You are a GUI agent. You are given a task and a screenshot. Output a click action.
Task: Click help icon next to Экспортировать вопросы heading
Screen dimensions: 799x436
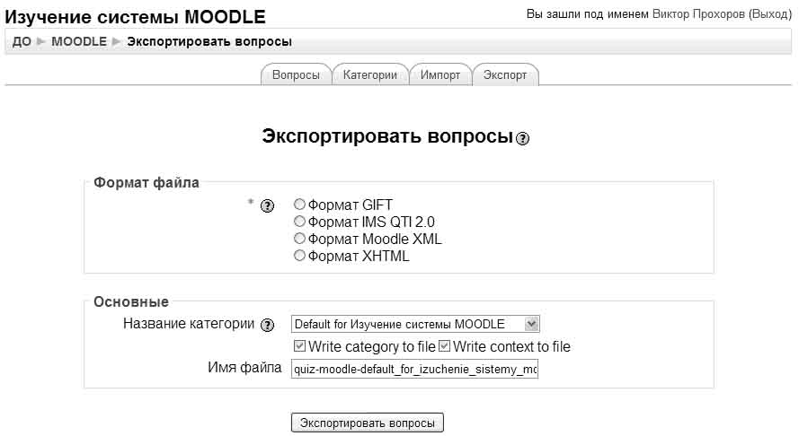click(x=523, y=139)
